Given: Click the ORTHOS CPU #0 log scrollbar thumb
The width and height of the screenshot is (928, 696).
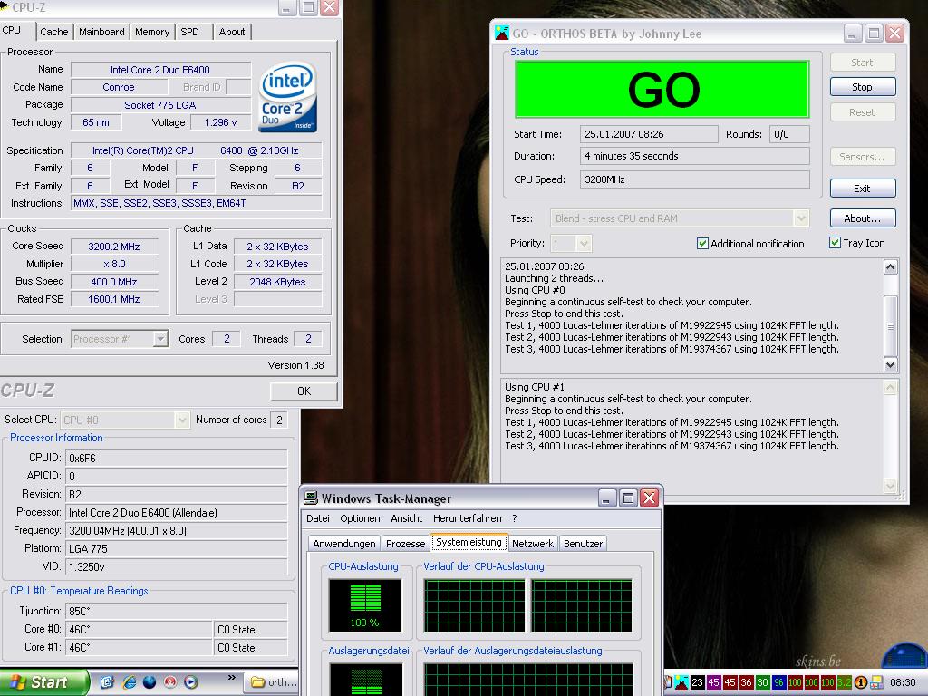Looking at the screenshot, I should click(x=890, y=325).
